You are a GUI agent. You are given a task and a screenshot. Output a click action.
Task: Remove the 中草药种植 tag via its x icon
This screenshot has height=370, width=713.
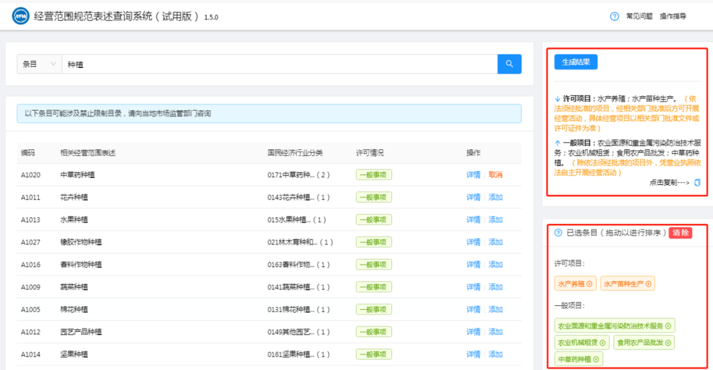[x=595, y=359]
